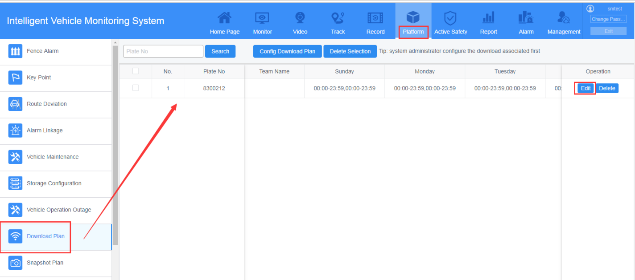Focus the Plate No search field
This screenshot has height=280, width=635.
click(x=163, y=51)
